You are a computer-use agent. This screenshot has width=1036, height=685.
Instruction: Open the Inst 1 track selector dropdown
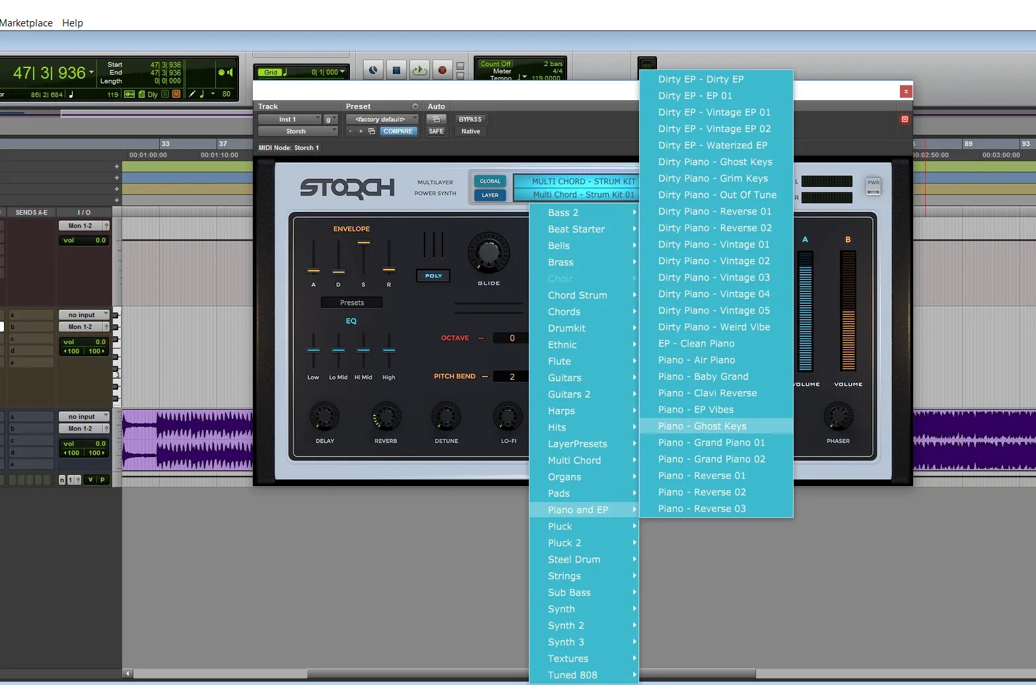pos(289,120)
